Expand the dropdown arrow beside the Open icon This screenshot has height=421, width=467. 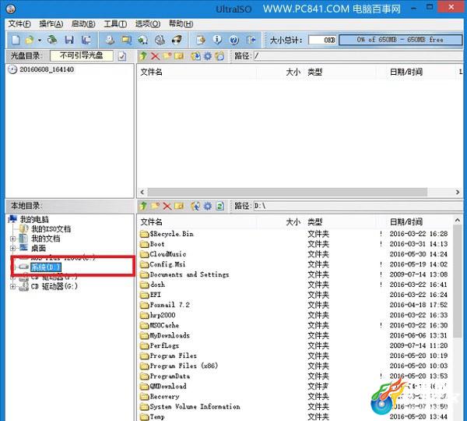click(x=40, y=40)
